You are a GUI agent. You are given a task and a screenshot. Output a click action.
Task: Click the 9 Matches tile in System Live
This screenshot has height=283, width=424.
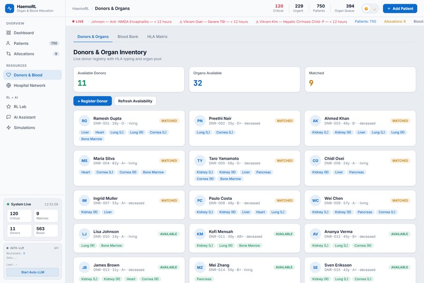point(46,216)
